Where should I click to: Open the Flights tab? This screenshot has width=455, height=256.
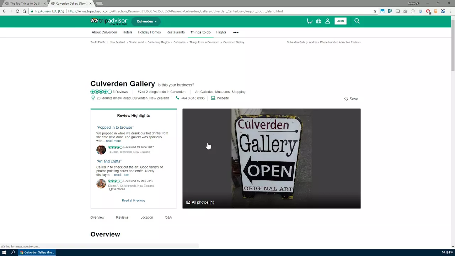tap(221, 32)
